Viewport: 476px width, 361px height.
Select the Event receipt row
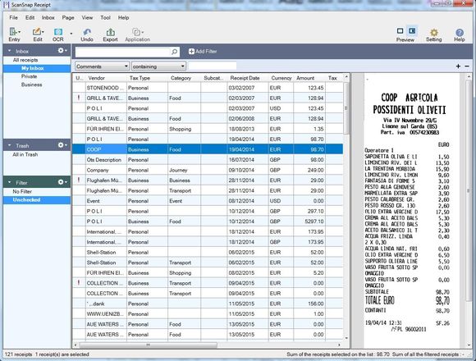click(208, 201)
